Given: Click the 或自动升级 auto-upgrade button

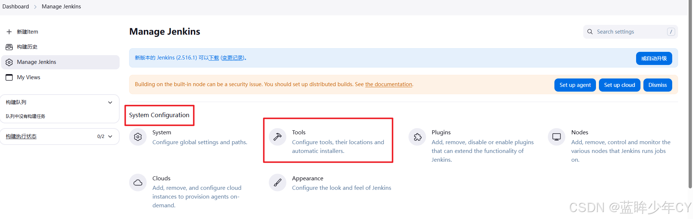Looking at the screenshot, I should point(654,58).
